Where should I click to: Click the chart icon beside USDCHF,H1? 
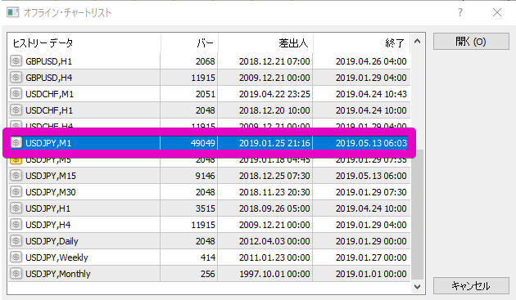pos(16,110)
